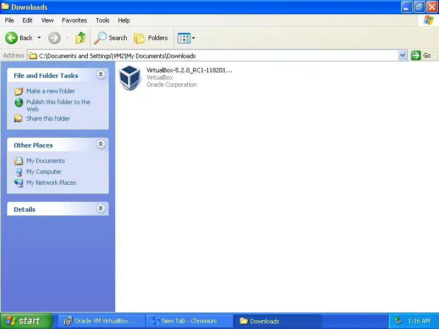Open the Search pane

(111, 38)
